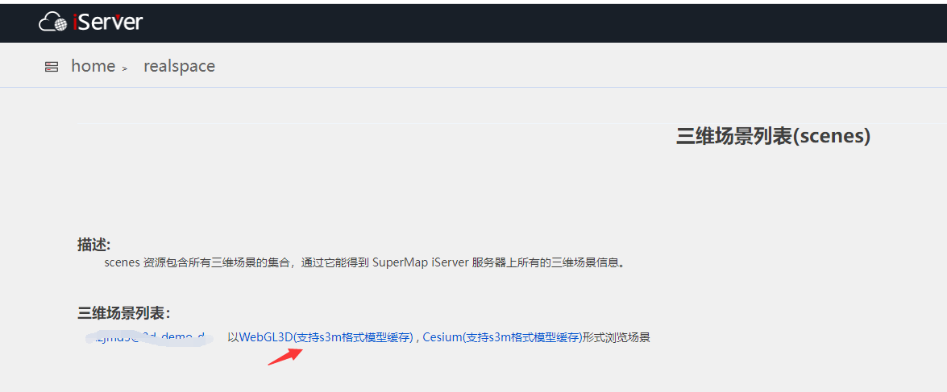Open the realspace breadcrumb link
Viewport: 947px width, 392px height.
click(x=180, y=66)
